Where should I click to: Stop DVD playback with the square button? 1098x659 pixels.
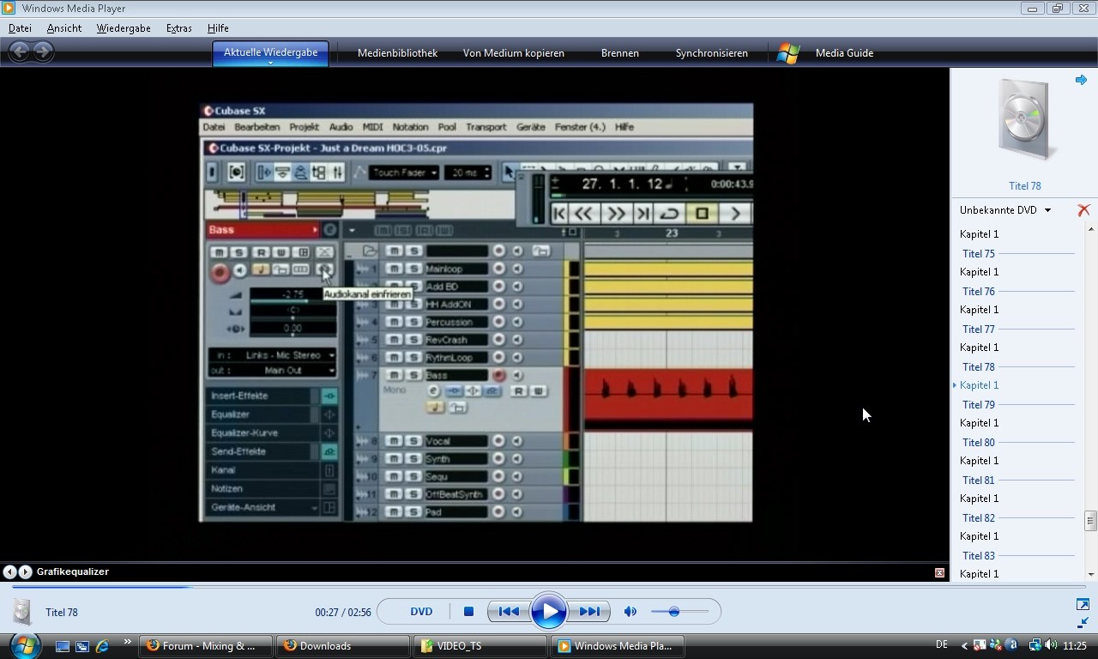(468, 612)
